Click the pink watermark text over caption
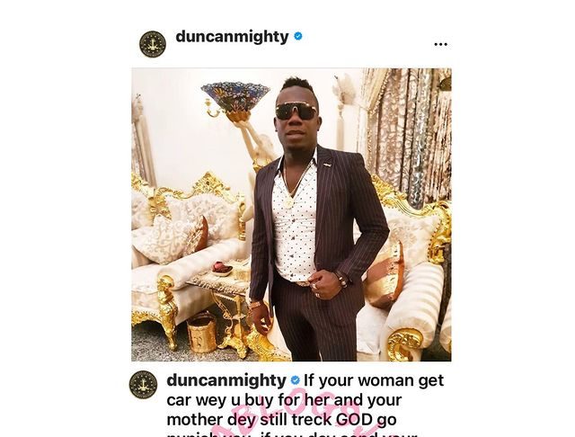This screenshot has height=437, width=575. point(294,415)
